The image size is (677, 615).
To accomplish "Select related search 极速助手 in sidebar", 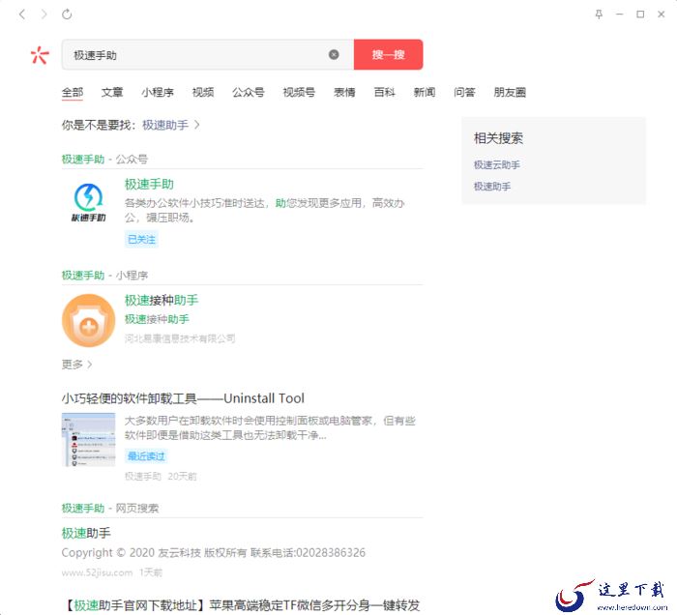I will tap(492, 187).
